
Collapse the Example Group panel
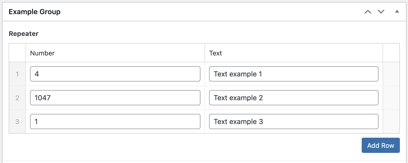coord(397,11)
